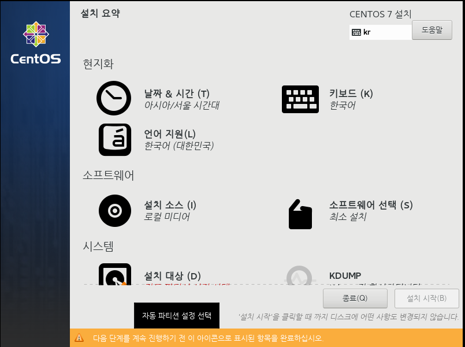Click the 시스템 section heading
This screenshot has width=465, height=347.
coord(98,247)
